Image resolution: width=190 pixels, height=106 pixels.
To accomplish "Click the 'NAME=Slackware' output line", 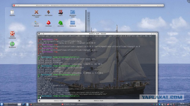I will (x=45, y=78).
